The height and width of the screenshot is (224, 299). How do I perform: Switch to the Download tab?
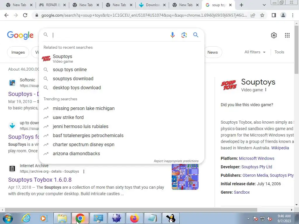[x=152, y=5]
